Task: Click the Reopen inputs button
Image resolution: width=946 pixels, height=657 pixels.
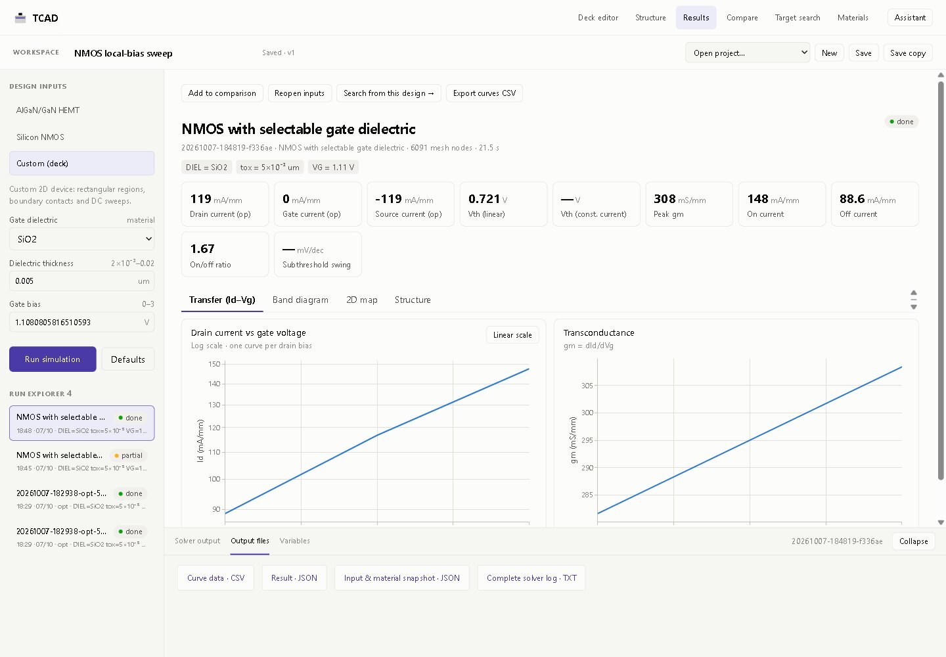Action: 300,93
